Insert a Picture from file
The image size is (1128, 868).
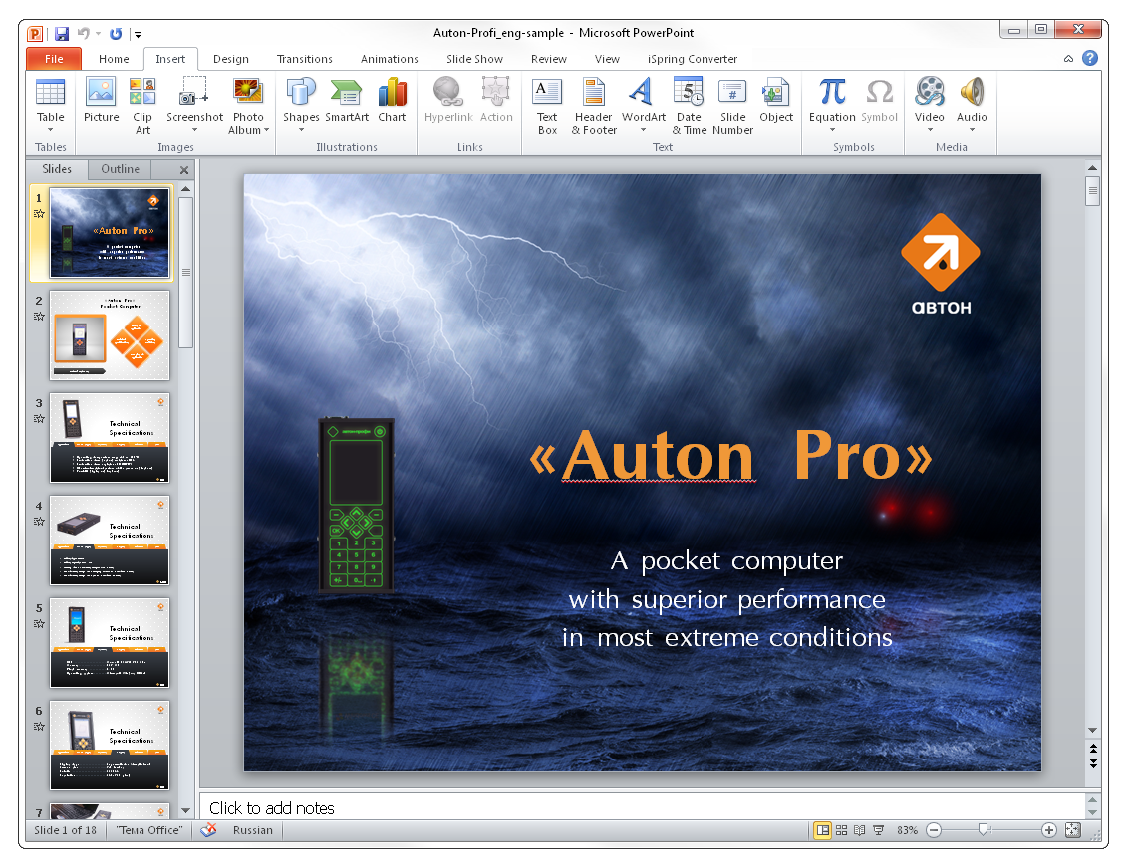[101, 101]
